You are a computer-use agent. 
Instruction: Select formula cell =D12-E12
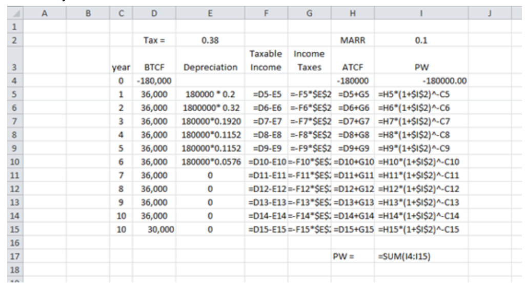point(266,189)
